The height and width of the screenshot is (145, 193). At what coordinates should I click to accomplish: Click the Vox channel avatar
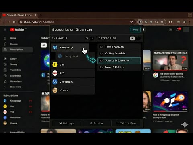[x=55, y=64]
